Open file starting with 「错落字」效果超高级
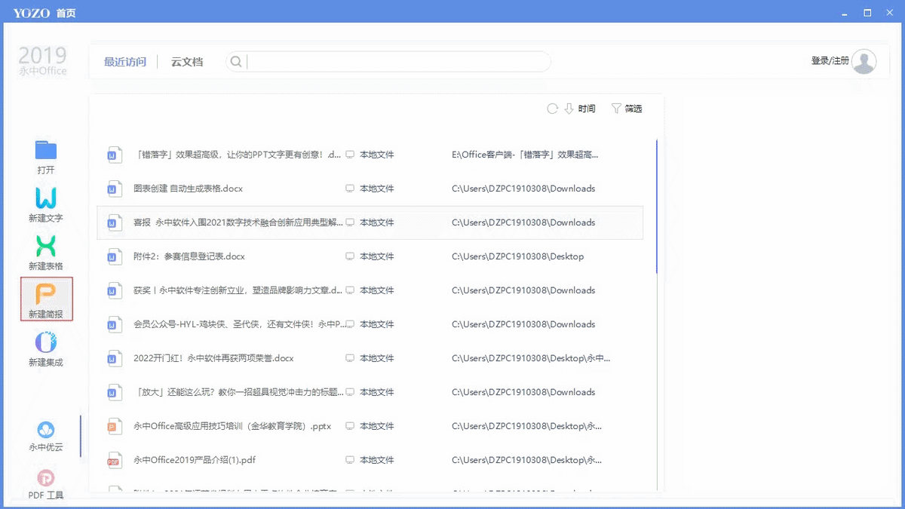The width and height of the screenshot is (905, 509). point(238,155)
